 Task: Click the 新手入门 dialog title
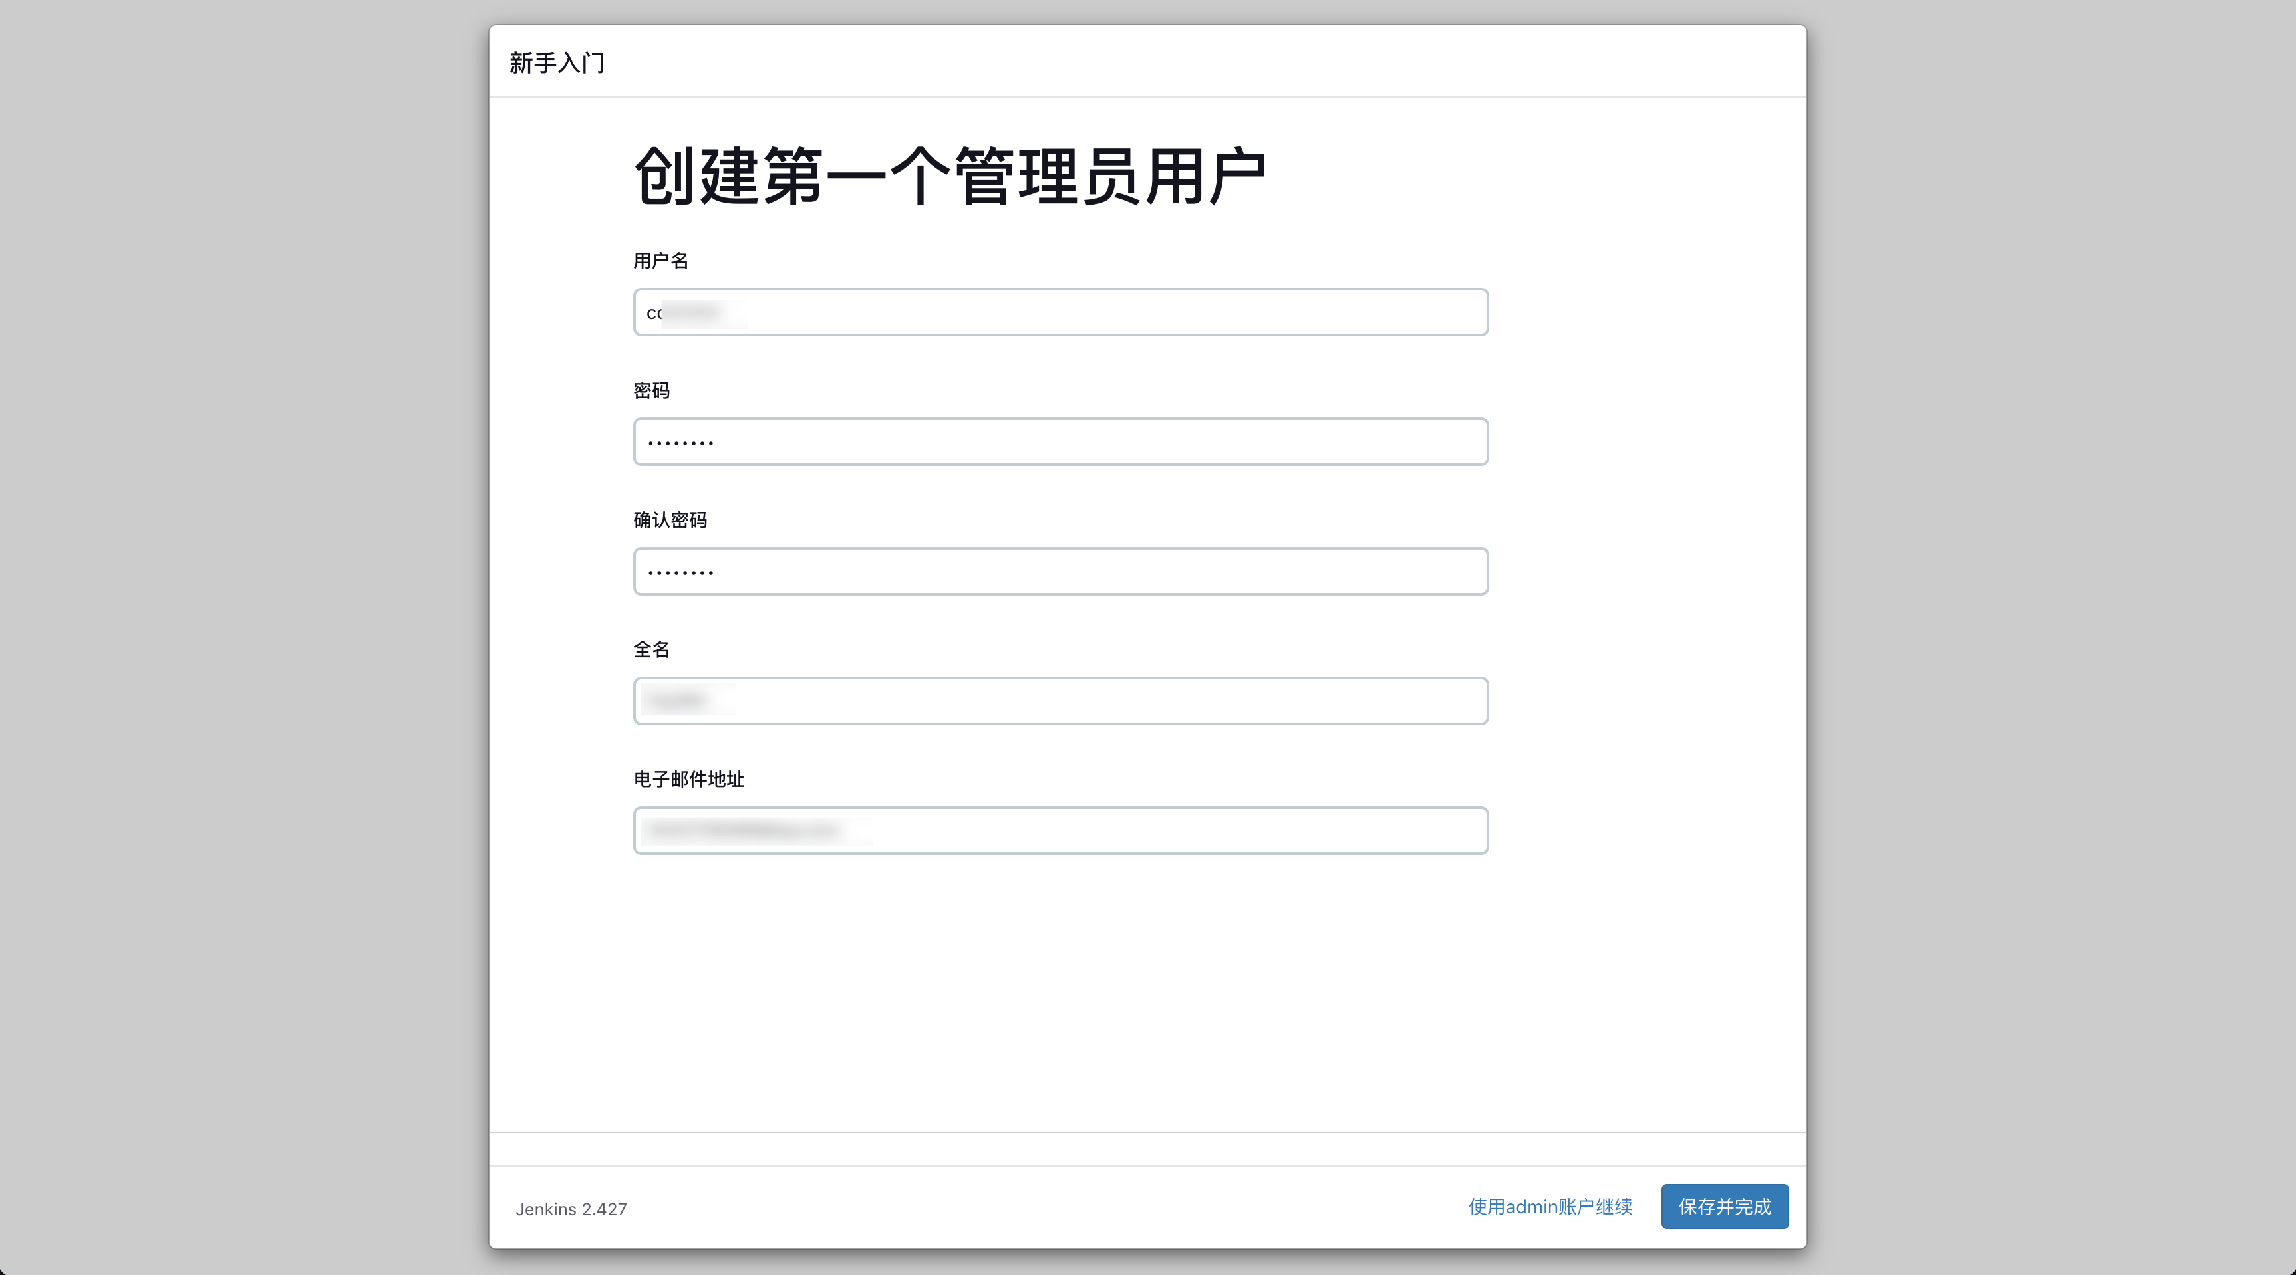[557, 62]
